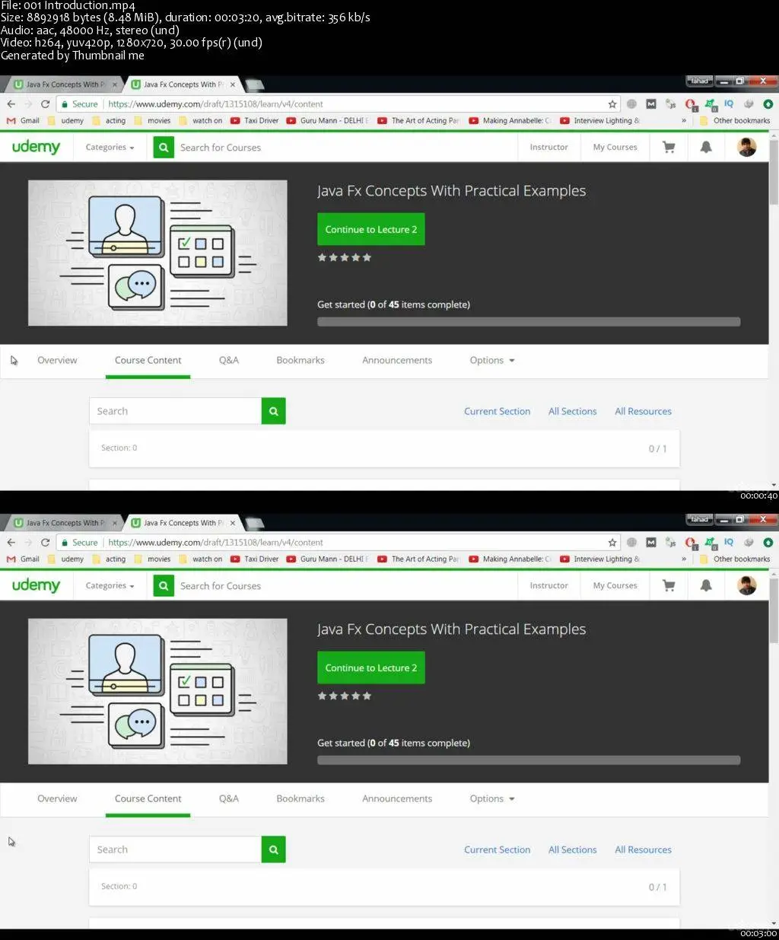Screen dimensions: 779x940
Task: Show hidden bookmarks chevron in upper frame
Action: coord(684,120)
